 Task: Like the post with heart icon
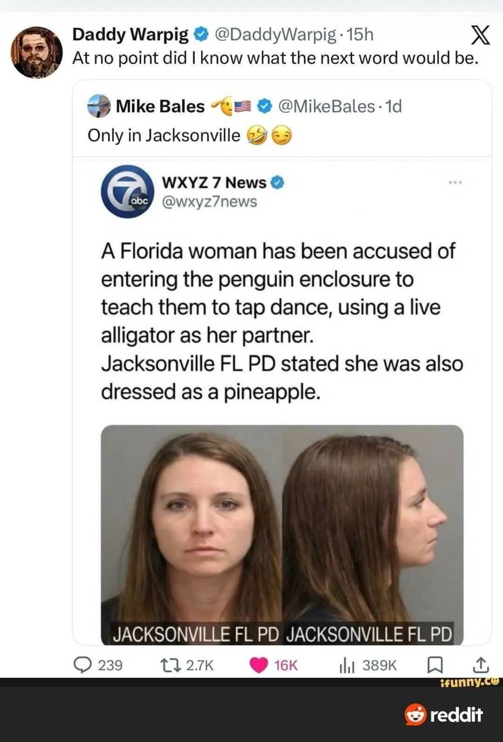click(259, 665)
